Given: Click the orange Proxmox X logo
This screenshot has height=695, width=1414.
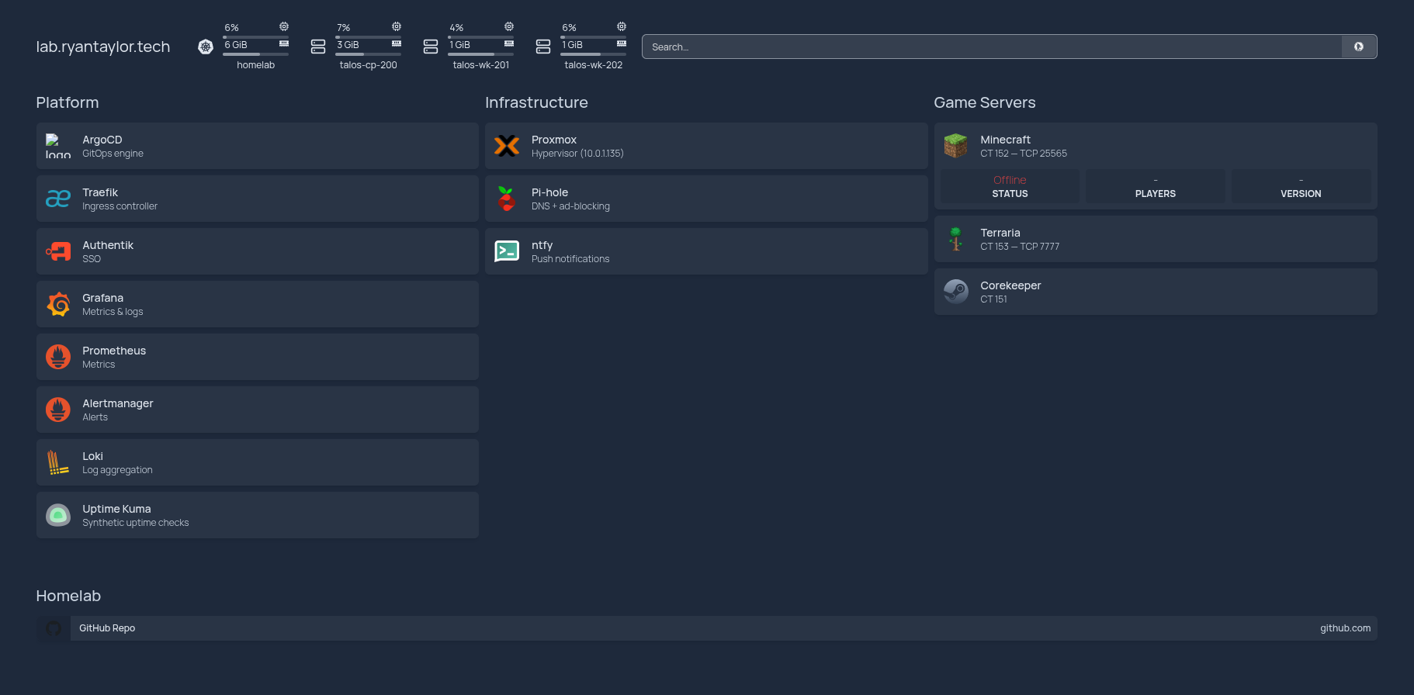Looking at the screenshot, I should pyautogui.click(x=507, y=146).
